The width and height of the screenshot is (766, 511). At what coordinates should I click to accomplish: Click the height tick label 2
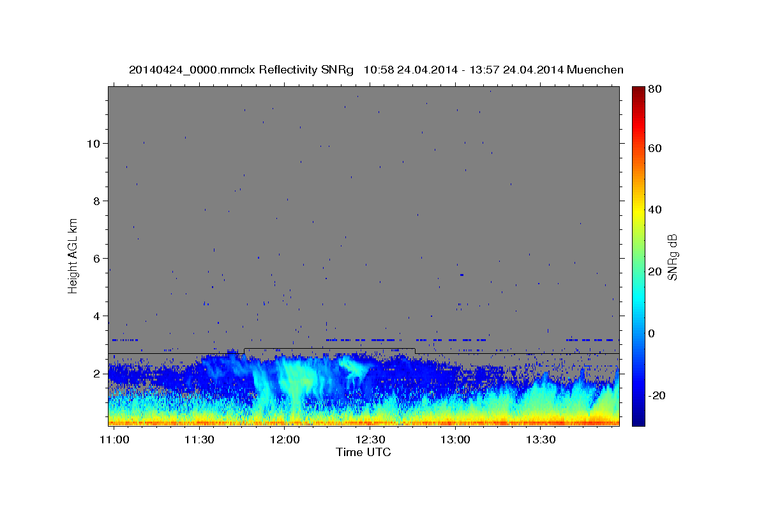point(97,374)
